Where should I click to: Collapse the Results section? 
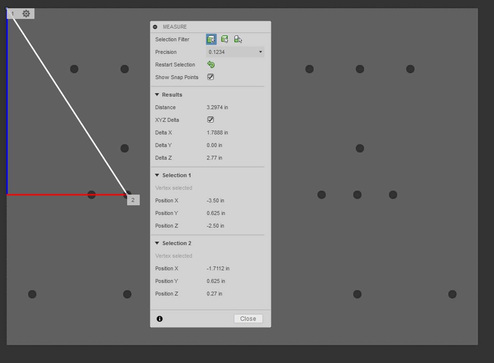[157, 95]
